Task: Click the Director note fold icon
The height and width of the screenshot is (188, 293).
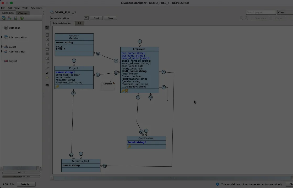Action: point(114,83)
